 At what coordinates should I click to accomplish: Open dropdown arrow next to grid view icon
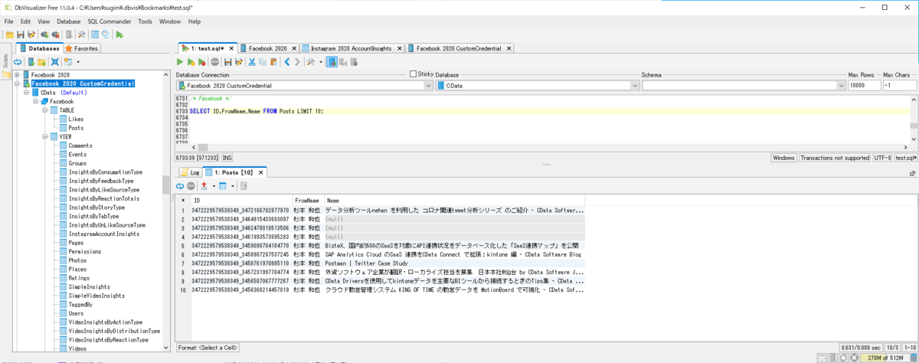click(231, 186)
